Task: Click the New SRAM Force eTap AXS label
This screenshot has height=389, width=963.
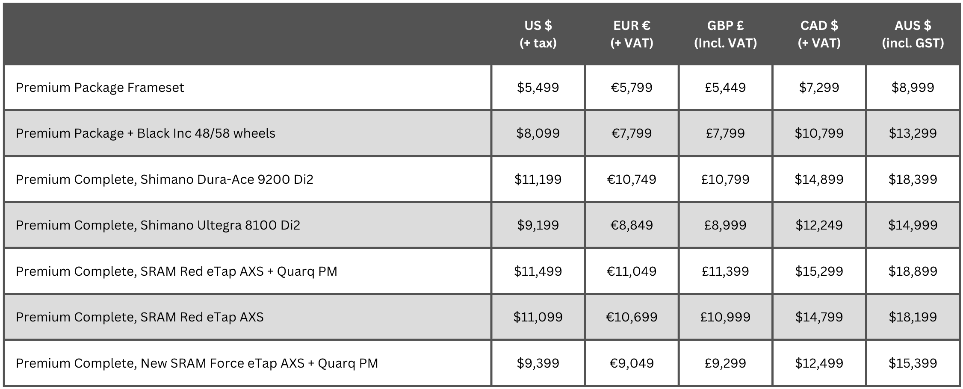Action: click(197, 363)
